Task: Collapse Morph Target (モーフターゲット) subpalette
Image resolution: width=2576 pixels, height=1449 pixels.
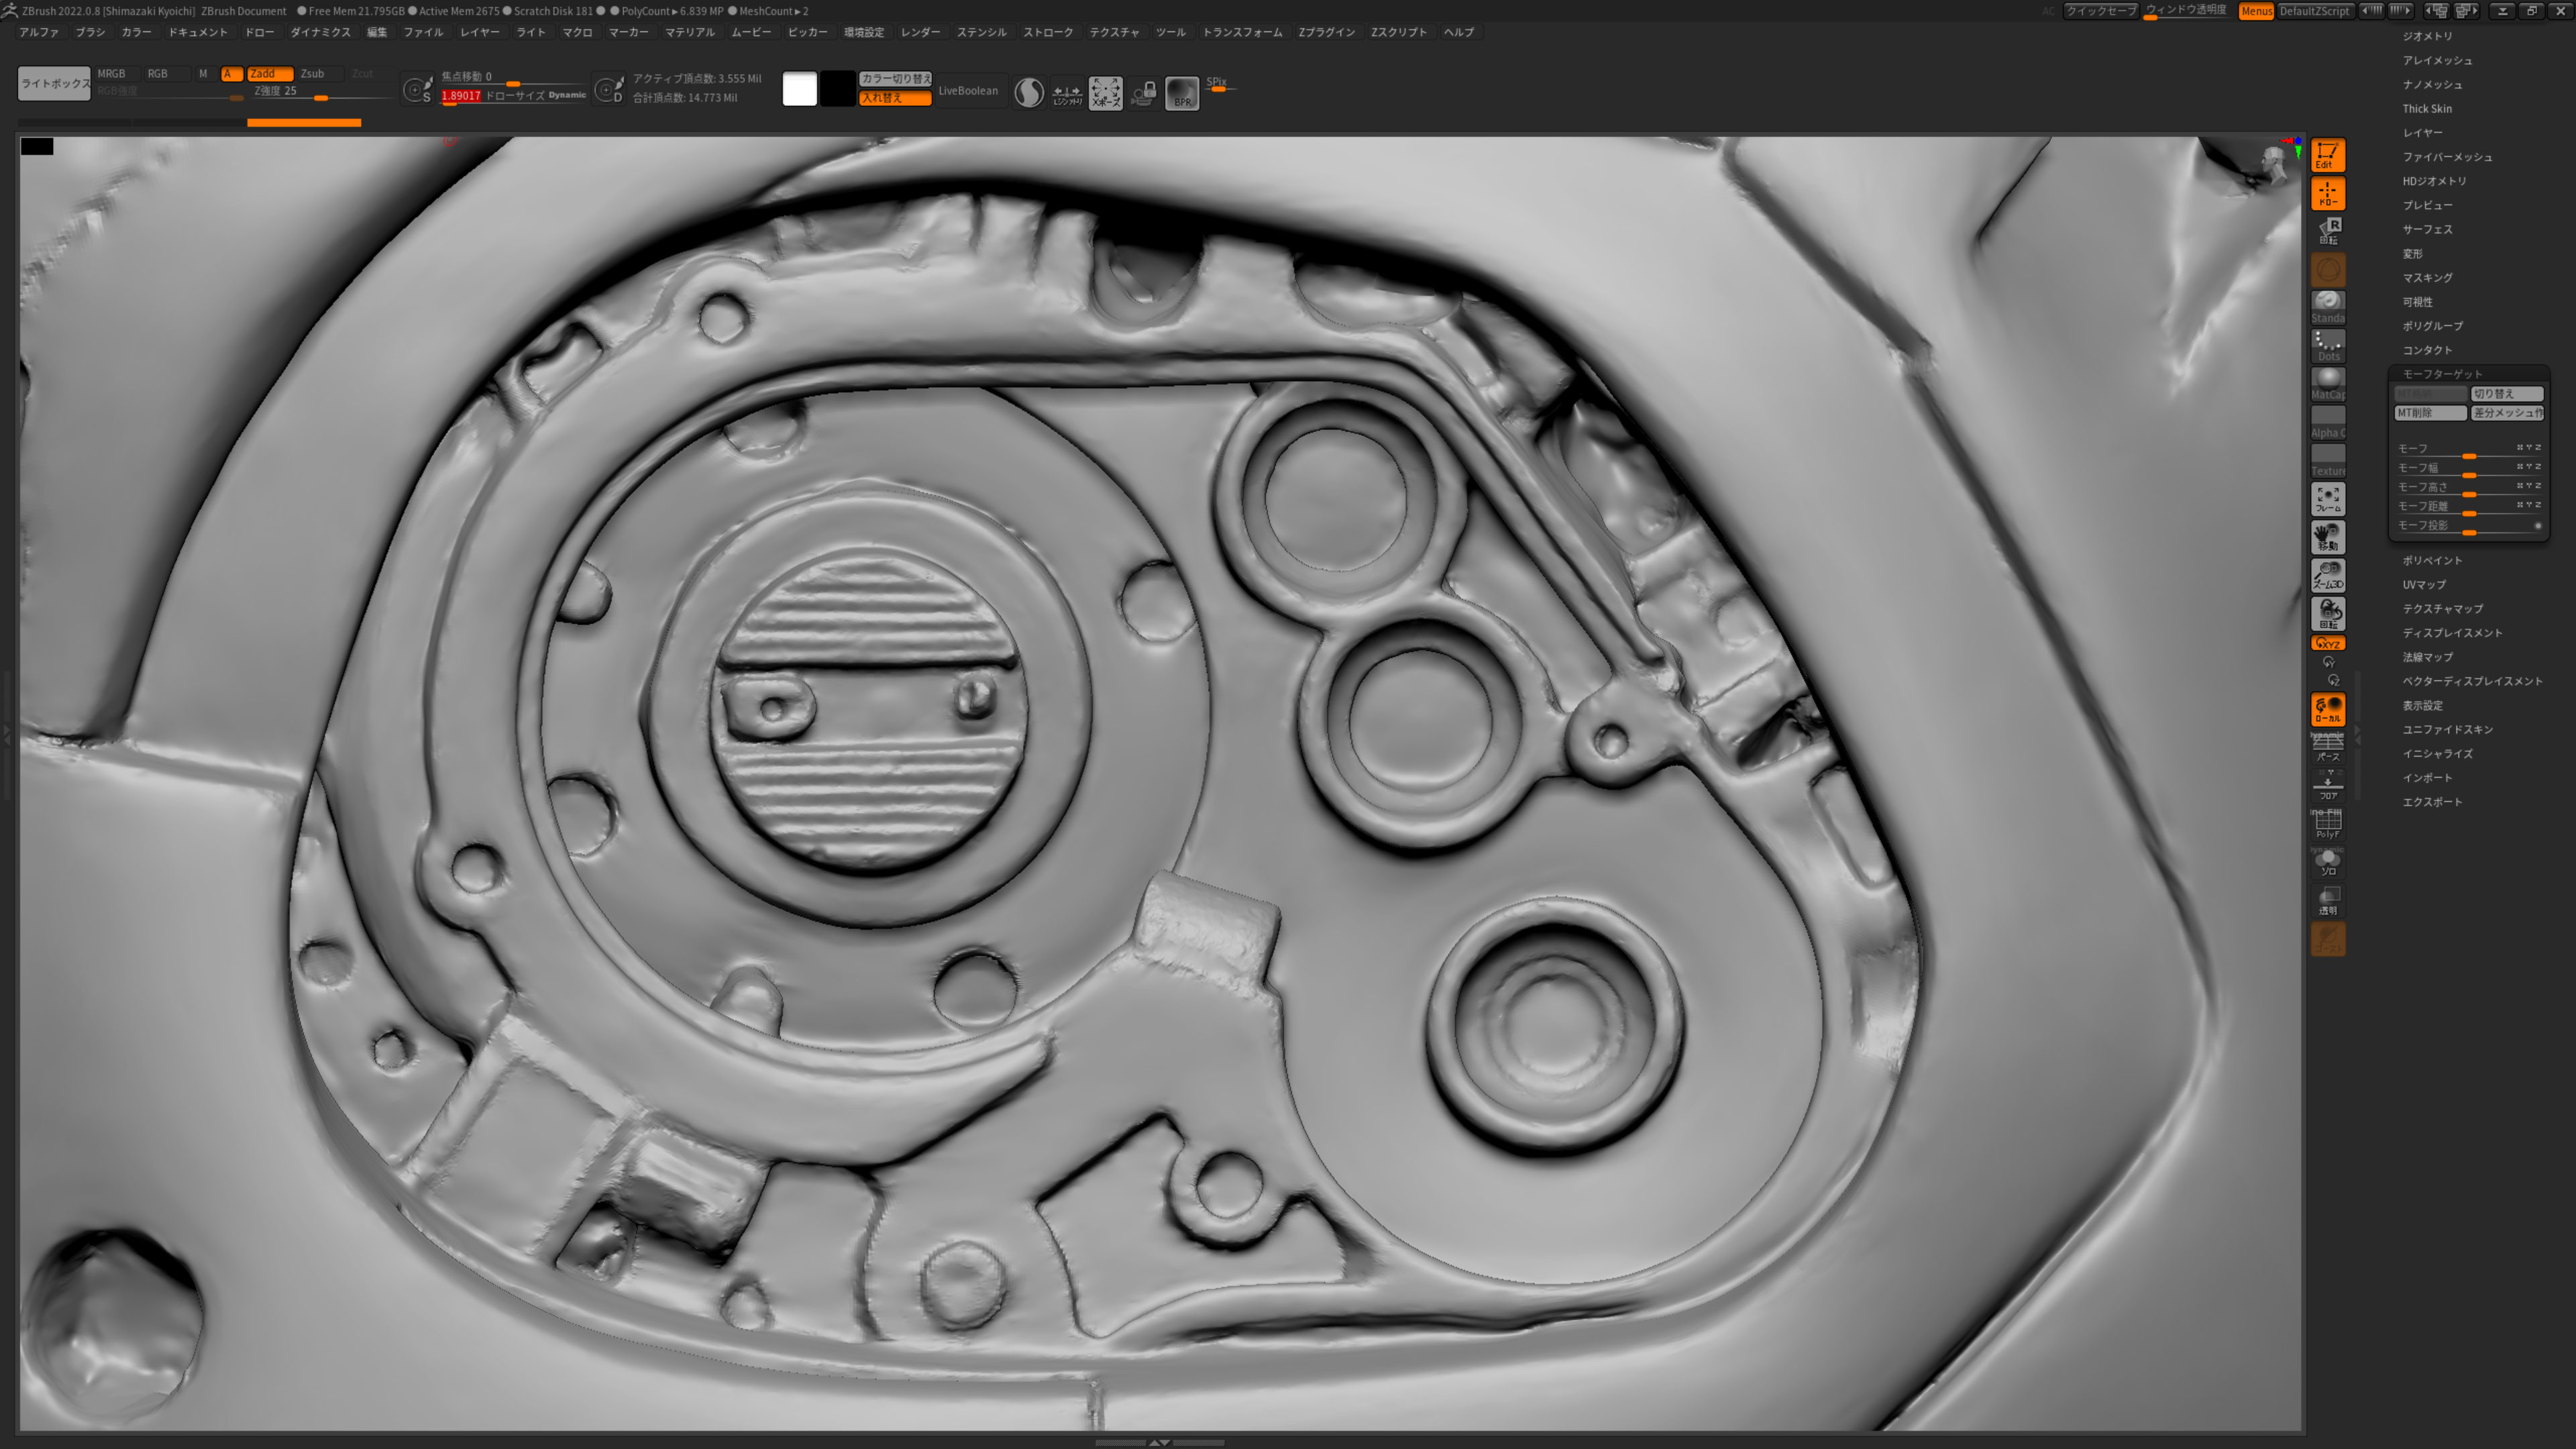Action: pos(2443,374)
